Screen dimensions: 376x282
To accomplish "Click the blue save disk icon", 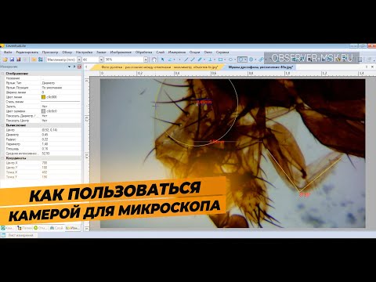I will (x=12, y=60).
